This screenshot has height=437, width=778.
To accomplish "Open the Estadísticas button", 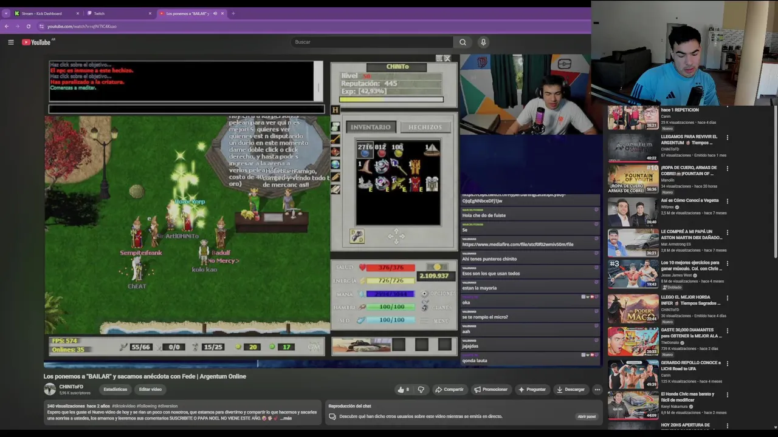I will [115, 390].
